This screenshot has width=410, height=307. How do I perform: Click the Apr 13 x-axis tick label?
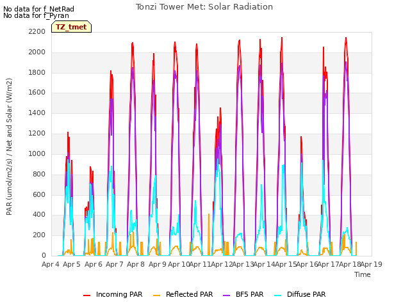click(x=243, y=264)
